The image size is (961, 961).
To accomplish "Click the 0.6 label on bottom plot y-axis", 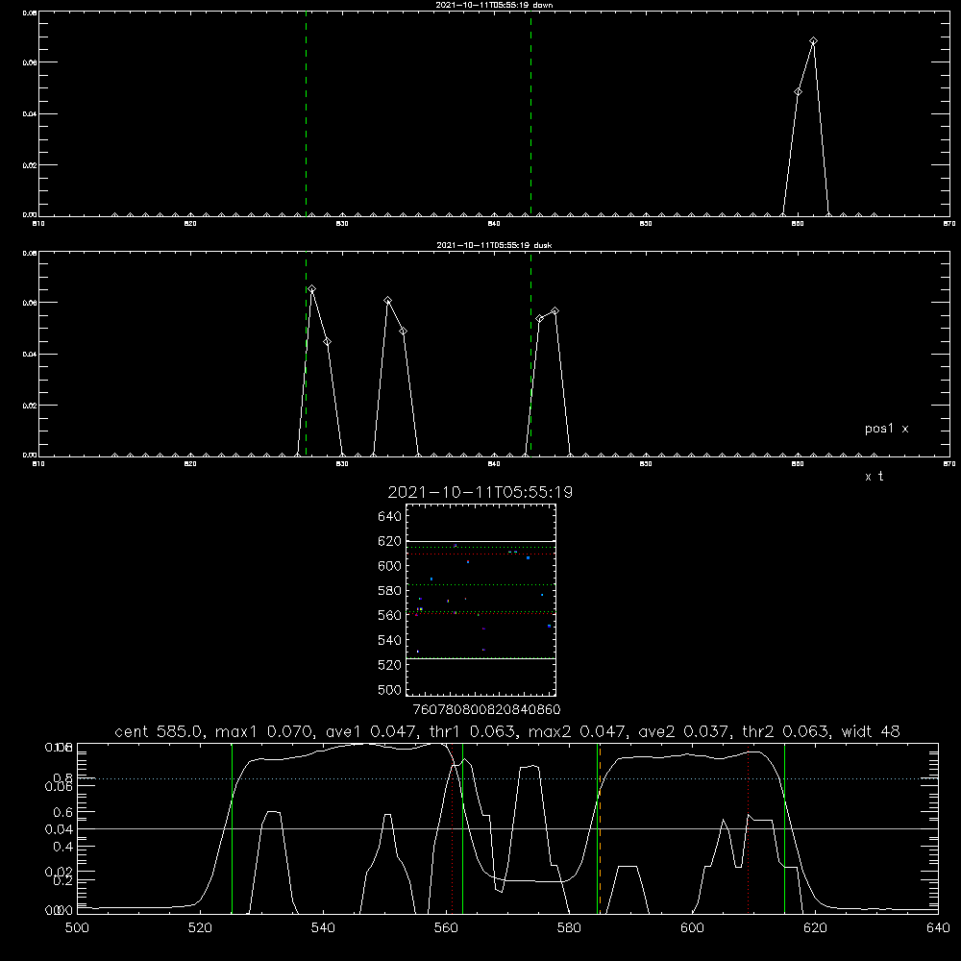I will click(63, 811).
